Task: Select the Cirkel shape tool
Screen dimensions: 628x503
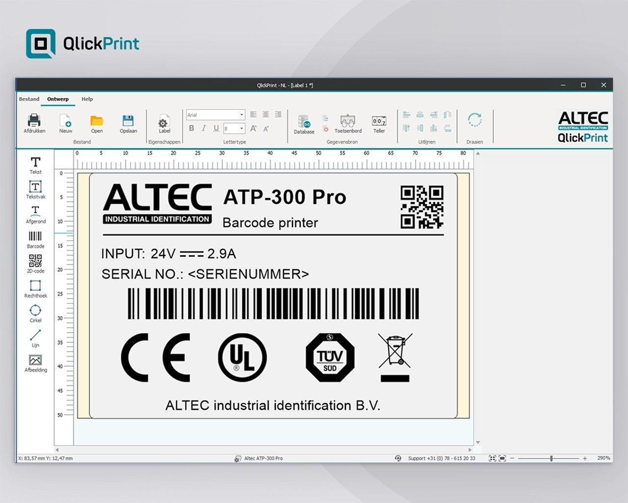Action: click(35, 312)
